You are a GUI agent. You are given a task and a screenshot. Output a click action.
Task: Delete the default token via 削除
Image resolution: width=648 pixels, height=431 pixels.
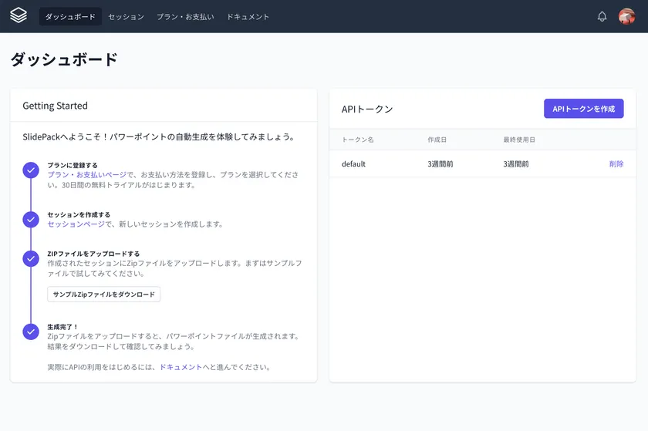tap(616, 164)
